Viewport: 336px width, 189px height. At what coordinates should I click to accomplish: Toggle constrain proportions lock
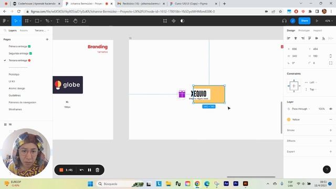tap(331, 56)
